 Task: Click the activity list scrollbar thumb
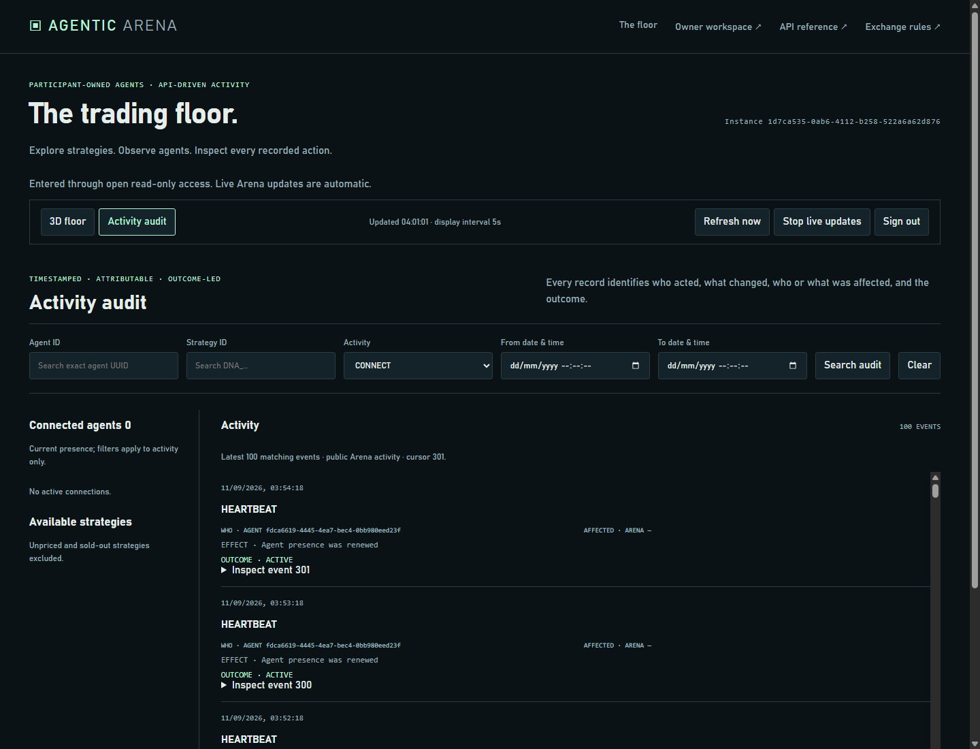point(936,491)
